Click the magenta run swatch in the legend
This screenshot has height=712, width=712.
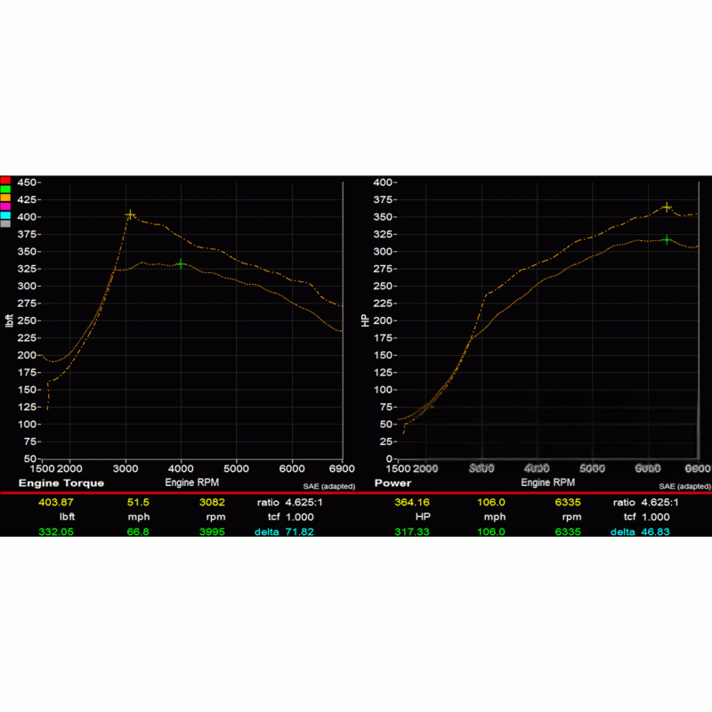pos(6,206)
